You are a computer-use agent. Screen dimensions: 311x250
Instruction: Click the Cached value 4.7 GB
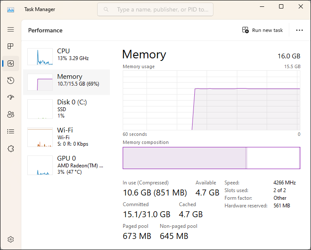tap(191, 214)
